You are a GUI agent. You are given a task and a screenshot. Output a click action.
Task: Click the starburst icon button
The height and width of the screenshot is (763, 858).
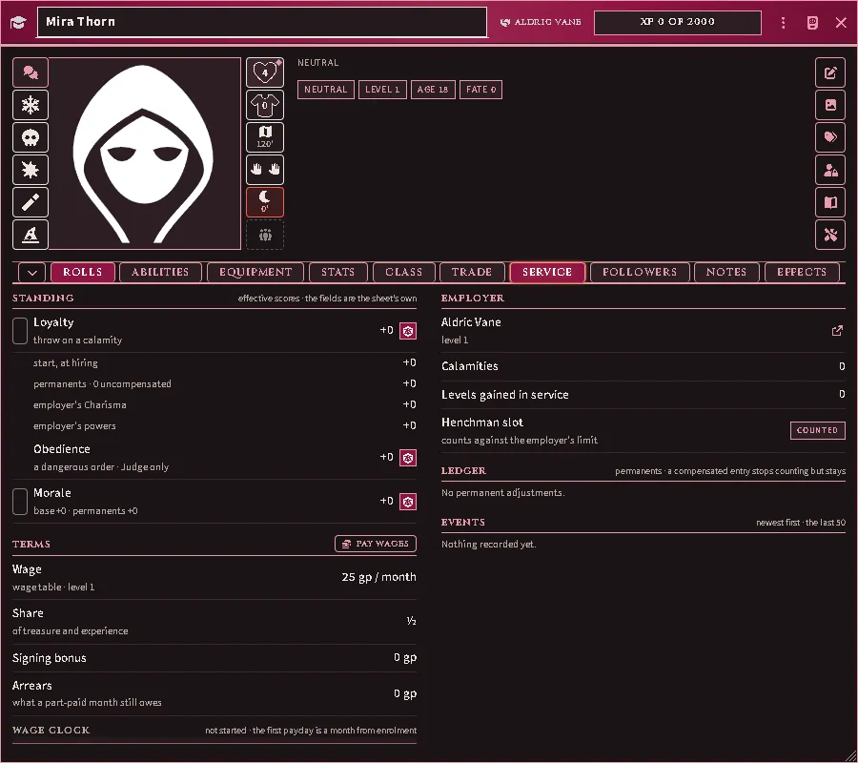point(31,170)
